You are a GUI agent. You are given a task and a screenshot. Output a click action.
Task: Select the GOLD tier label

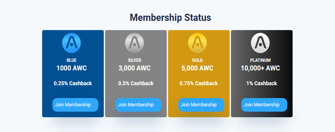197,60
